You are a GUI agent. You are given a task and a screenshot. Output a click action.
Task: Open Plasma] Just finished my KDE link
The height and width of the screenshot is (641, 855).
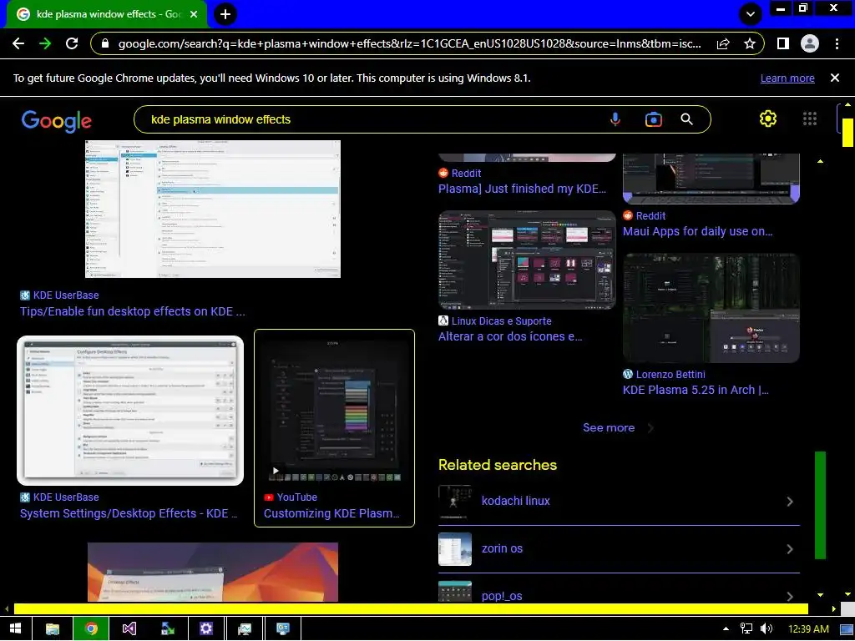[x=523, y=189]
